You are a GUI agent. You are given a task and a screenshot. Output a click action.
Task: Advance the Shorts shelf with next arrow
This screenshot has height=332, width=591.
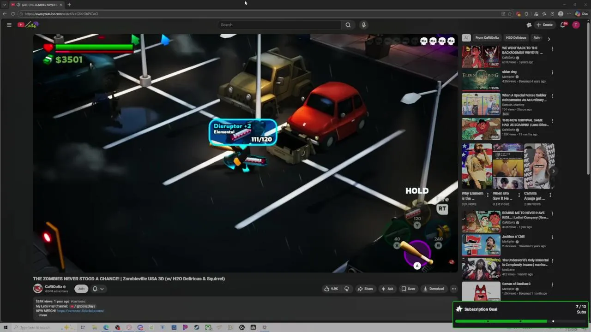554,171
